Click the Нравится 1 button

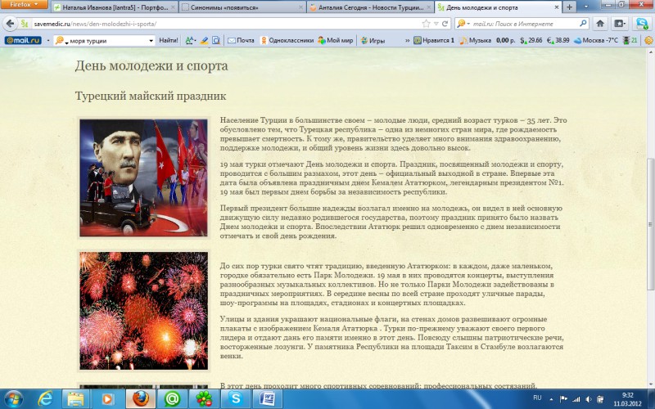pos(434,40)
